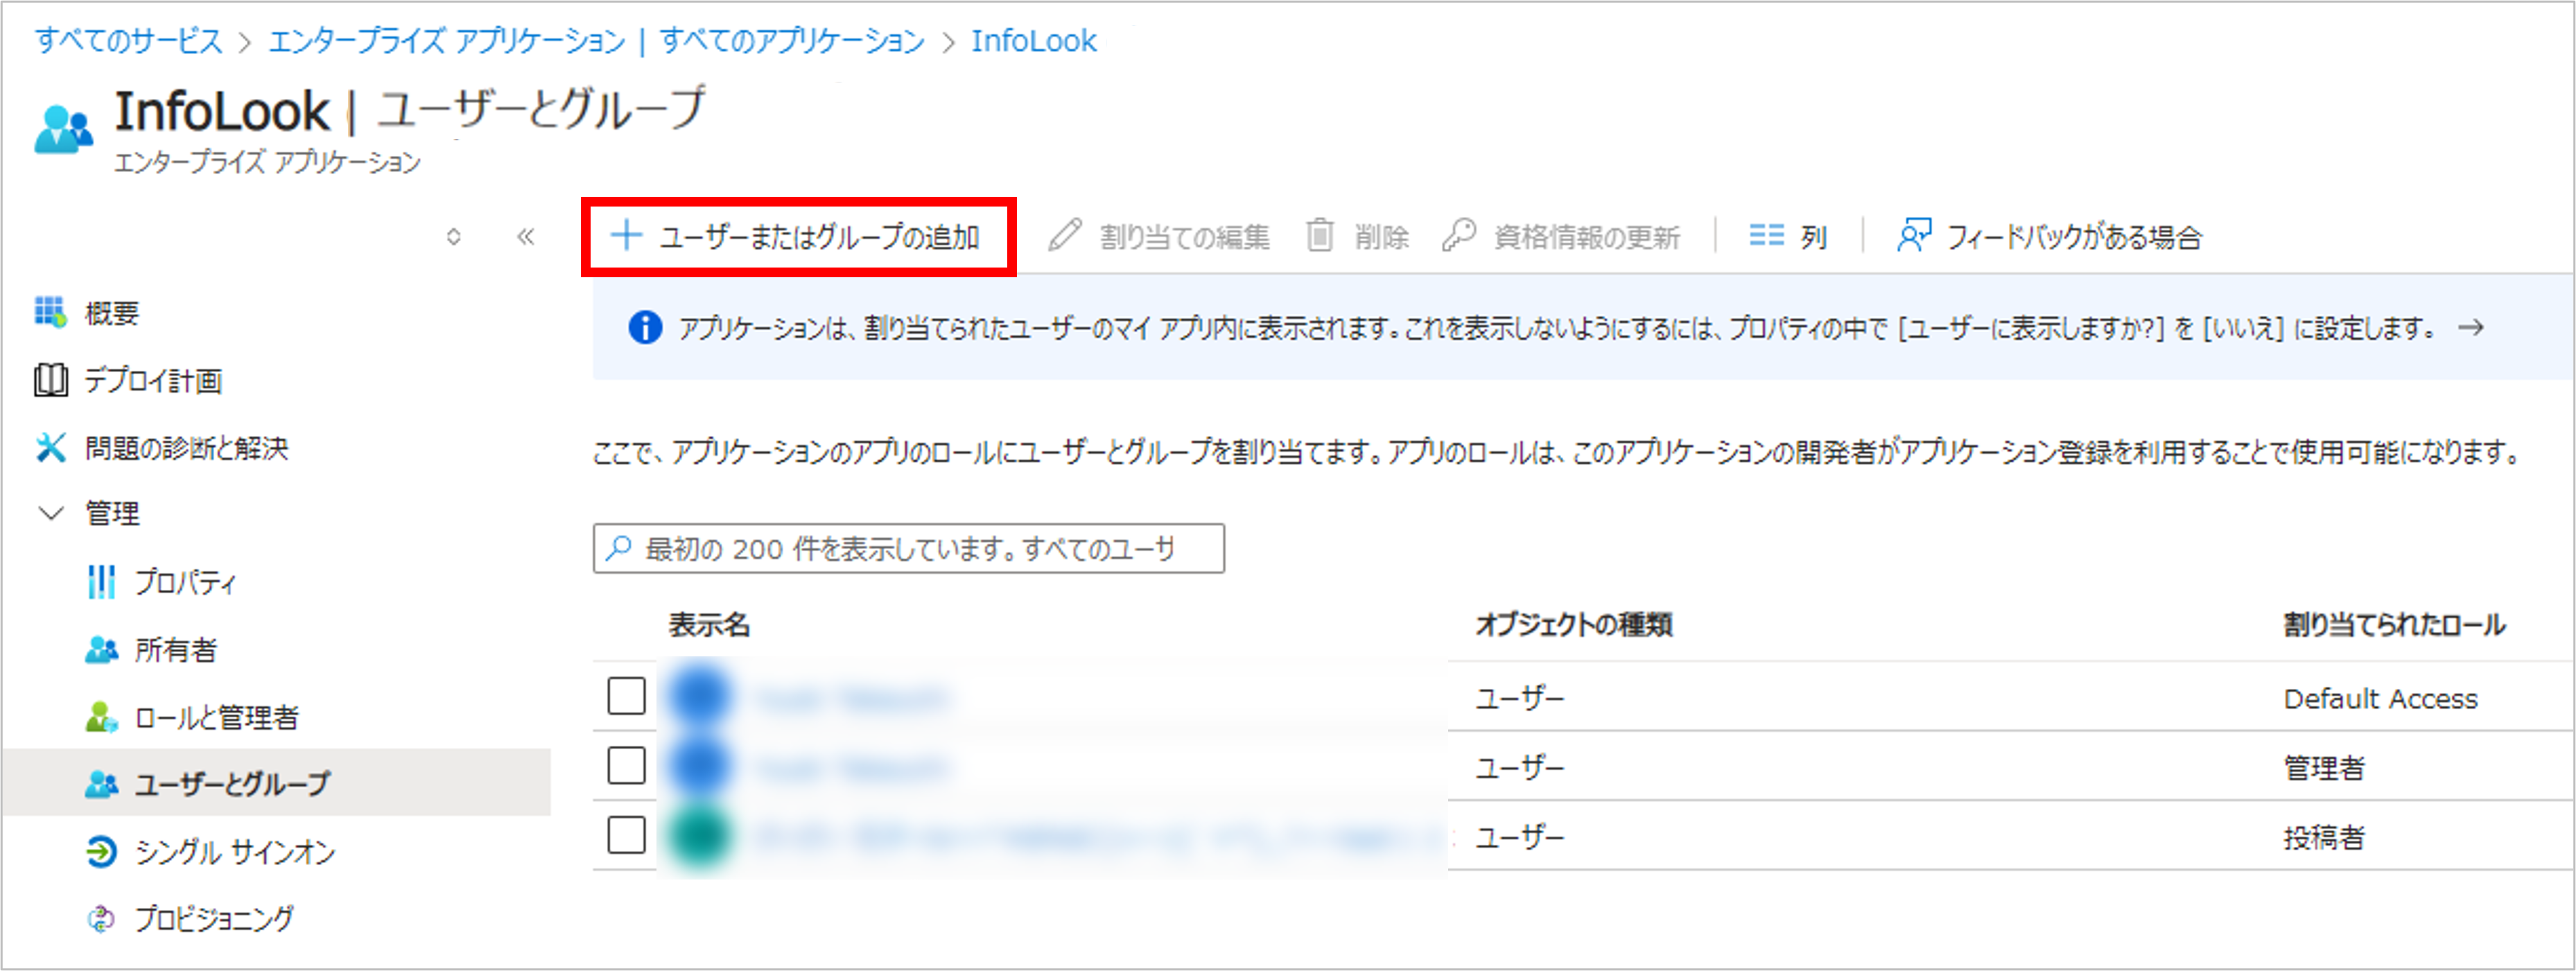Click the wrench icon for 問題の診断と解決

pyautogui.click(x=51, y=447)
